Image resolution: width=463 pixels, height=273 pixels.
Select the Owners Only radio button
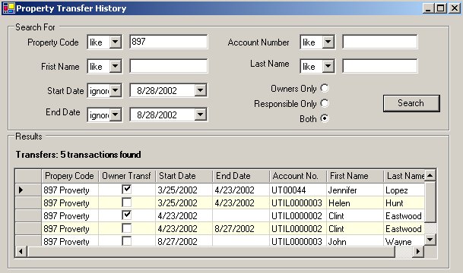click(x=325, y=88)
